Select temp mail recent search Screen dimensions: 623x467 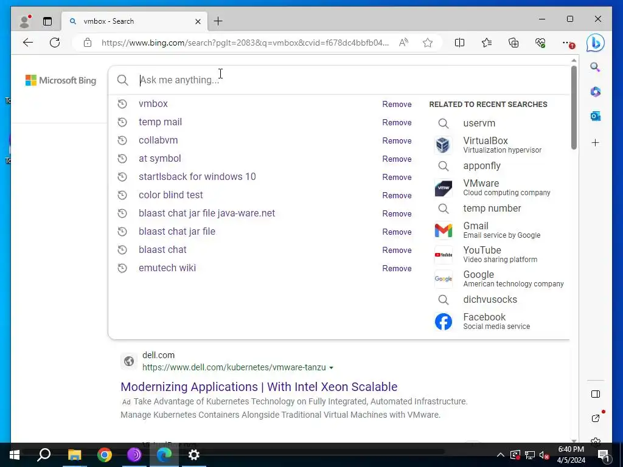click(x=160, y=122)
